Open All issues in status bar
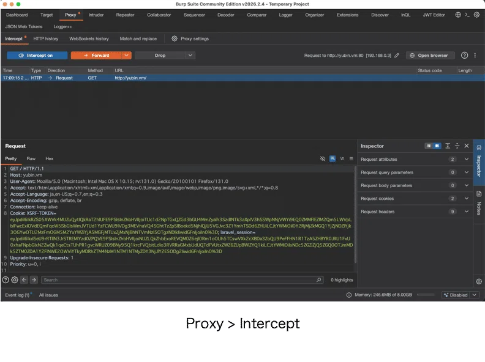The width and height of the screenshot is (485, 362). coord(48,295)
